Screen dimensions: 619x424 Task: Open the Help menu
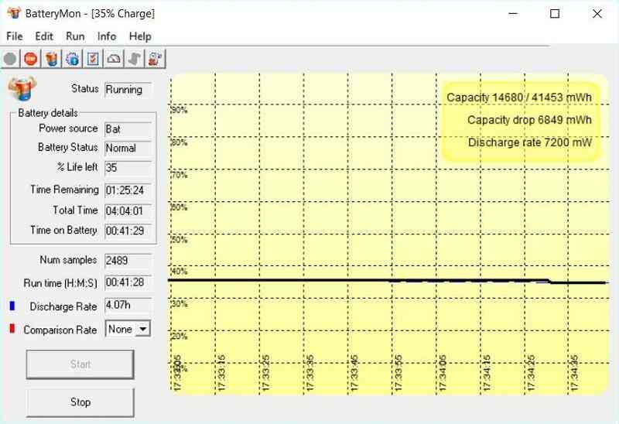coord(140,36)
